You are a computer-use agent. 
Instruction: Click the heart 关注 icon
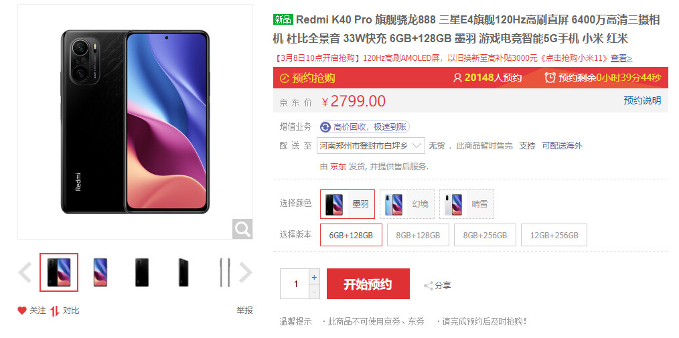coord(22,311)
